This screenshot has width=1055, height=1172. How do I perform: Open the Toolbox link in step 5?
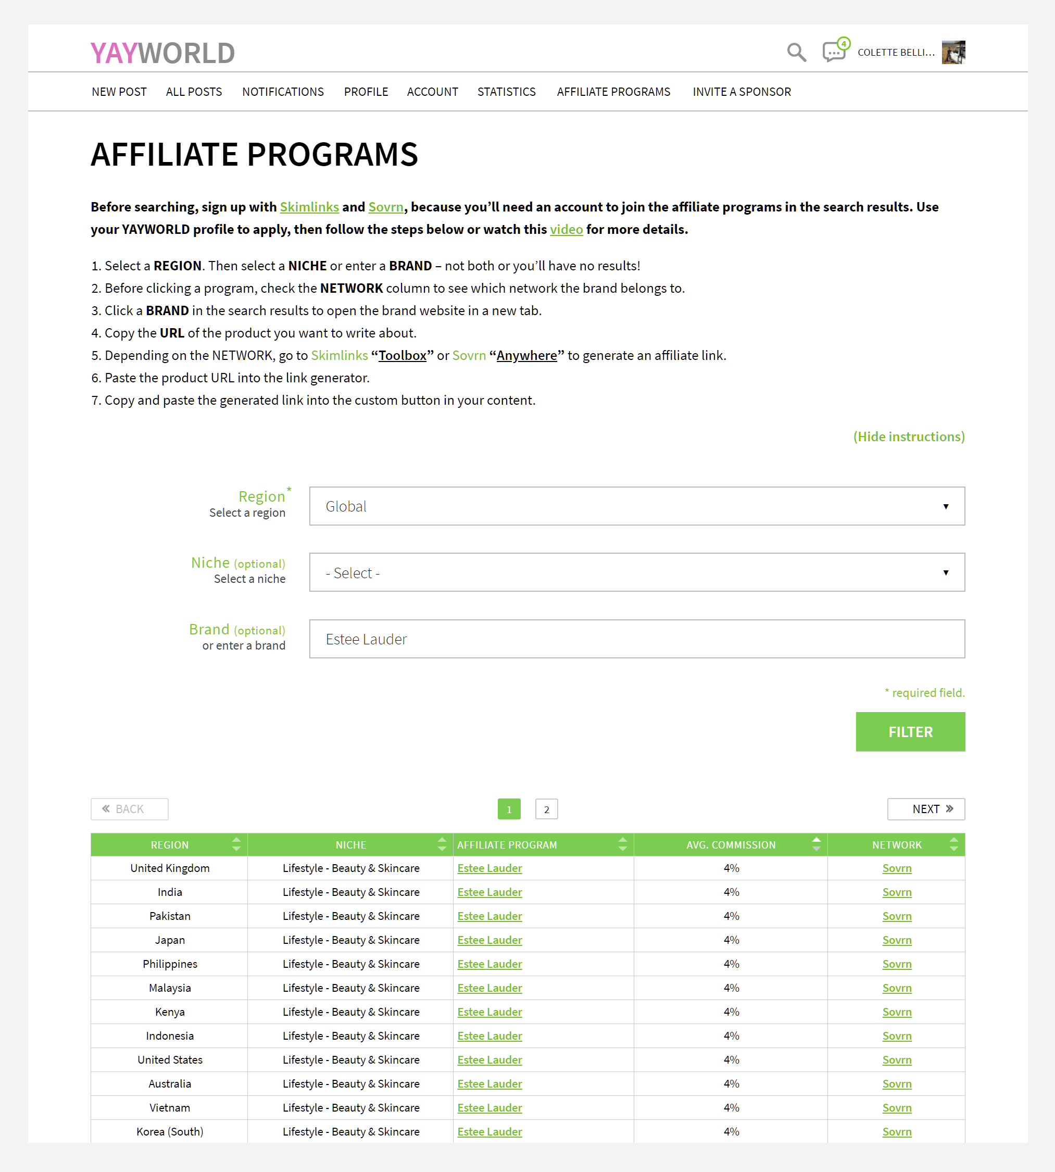click(x=403, y=355)
